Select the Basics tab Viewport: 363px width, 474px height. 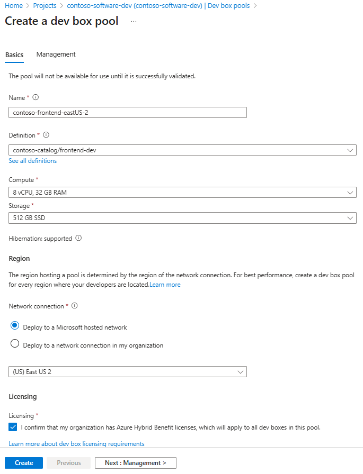[x=14, y=55]
